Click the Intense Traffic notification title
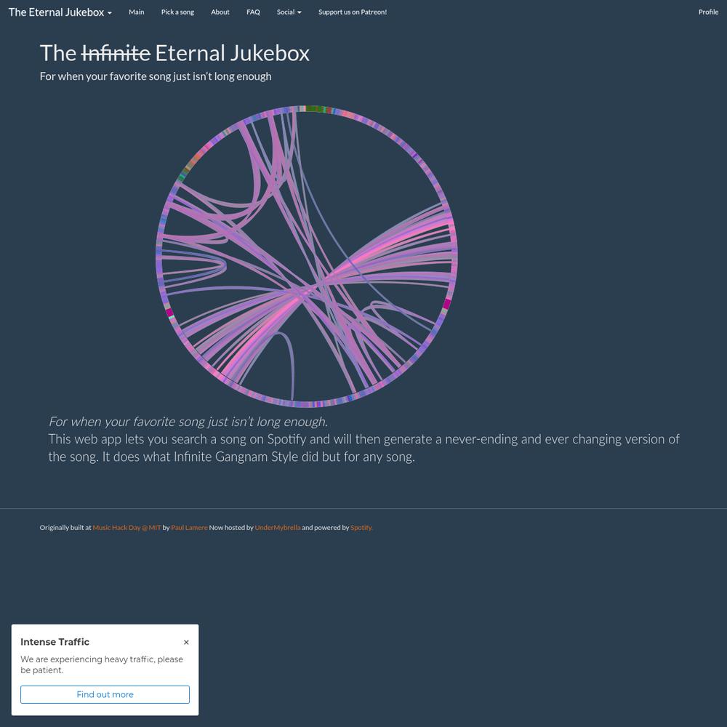 click(55, 642)
